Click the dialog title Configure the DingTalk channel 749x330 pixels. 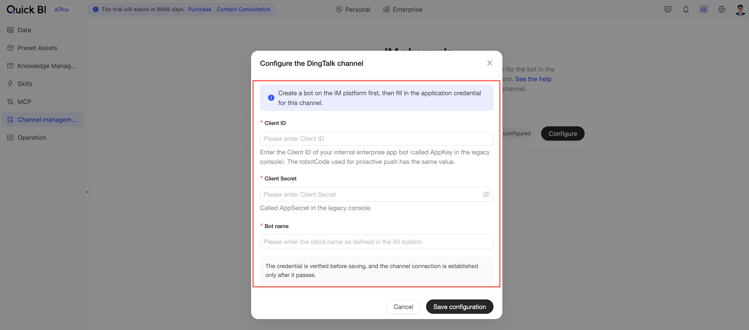(x=311, y=63)
